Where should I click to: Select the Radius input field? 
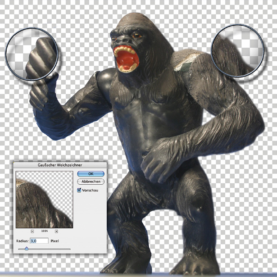(39, 241)
